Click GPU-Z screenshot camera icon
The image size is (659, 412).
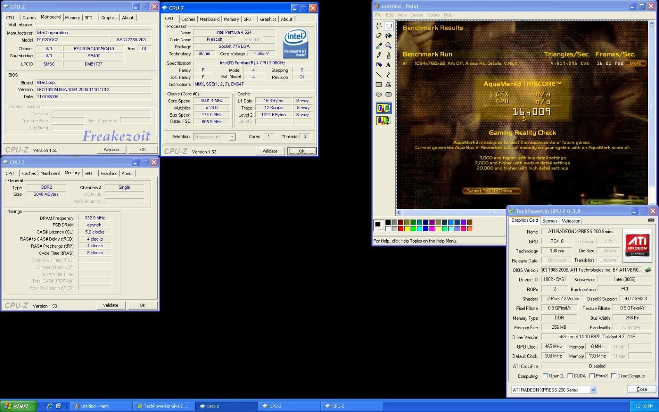click(651, 220)
